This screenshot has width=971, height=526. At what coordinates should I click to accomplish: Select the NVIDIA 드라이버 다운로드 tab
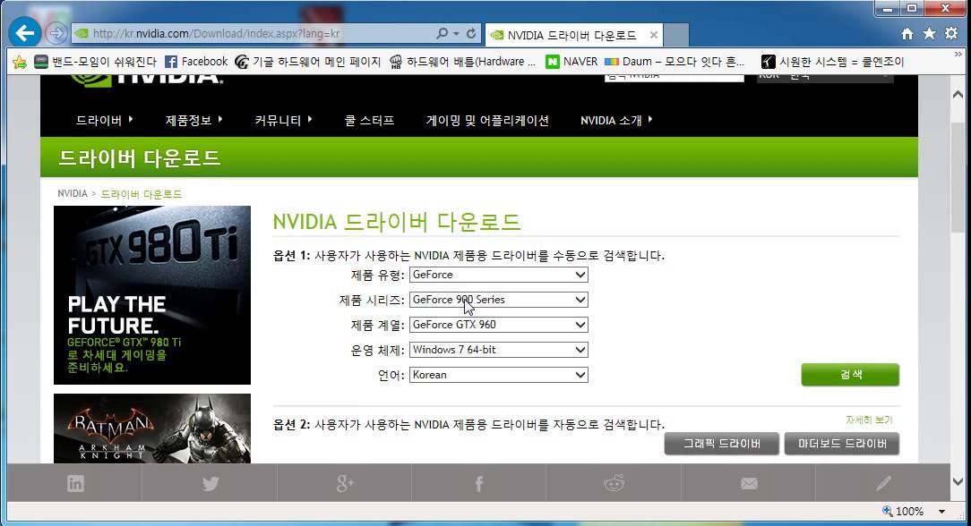point(574,35)
